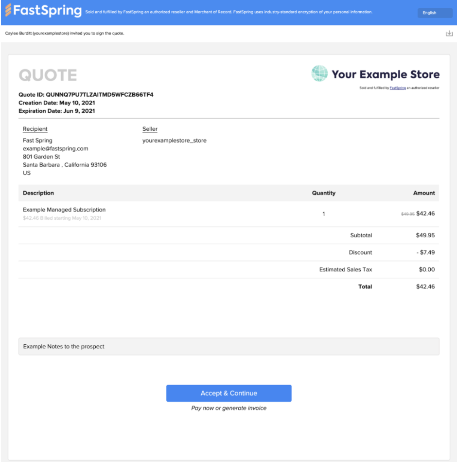The image size is (457, 462).
Task: Download the quote using the download icon
Action: click(449, 33)
